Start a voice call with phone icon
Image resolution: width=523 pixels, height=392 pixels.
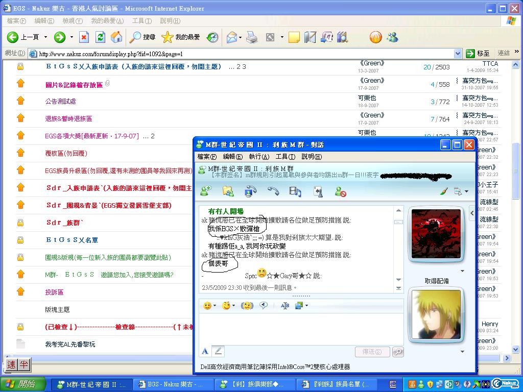click(x=273, y=191)
